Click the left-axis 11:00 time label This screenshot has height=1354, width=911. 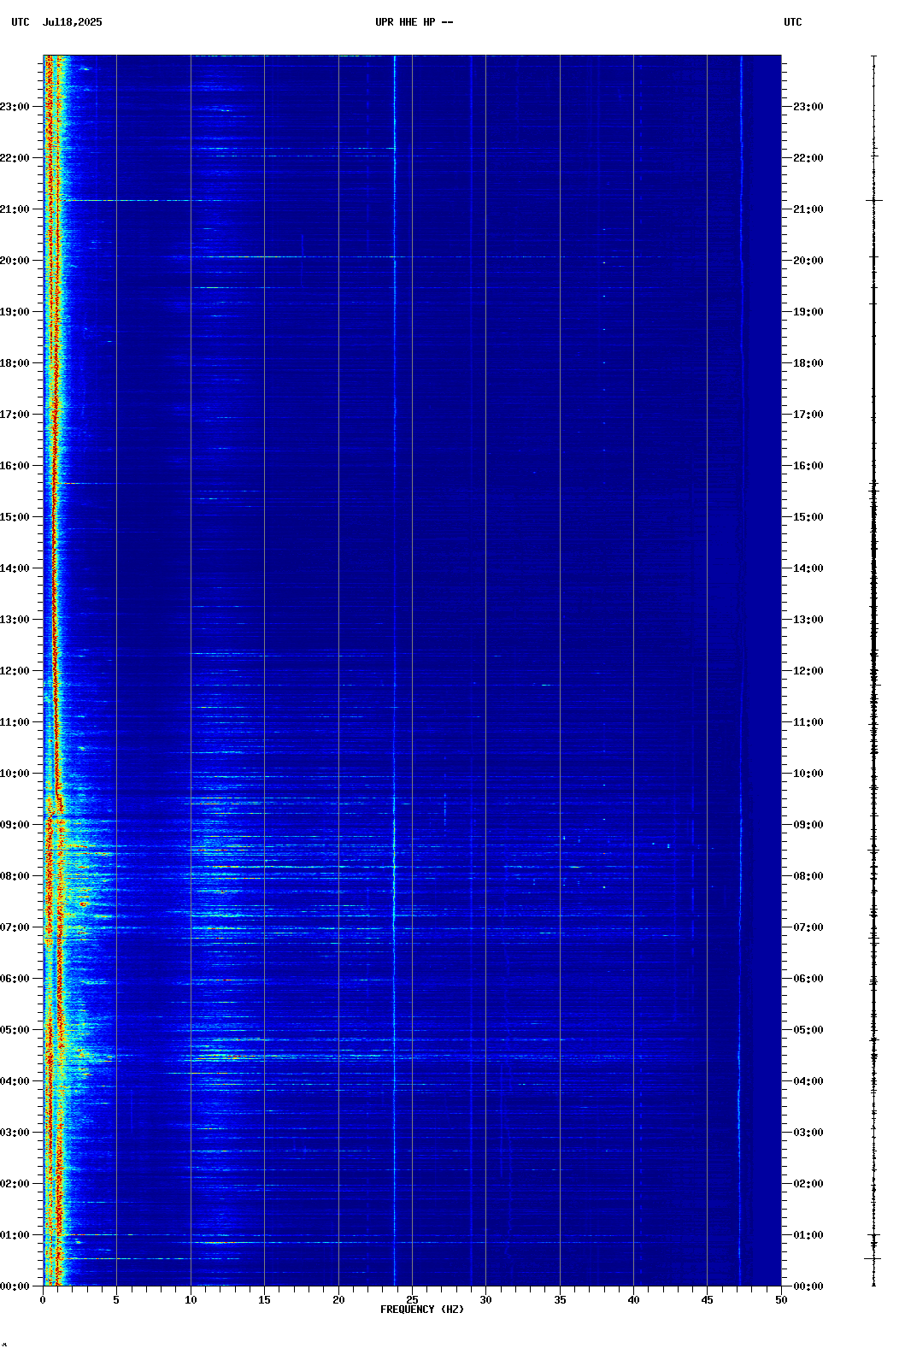[15, 722]
